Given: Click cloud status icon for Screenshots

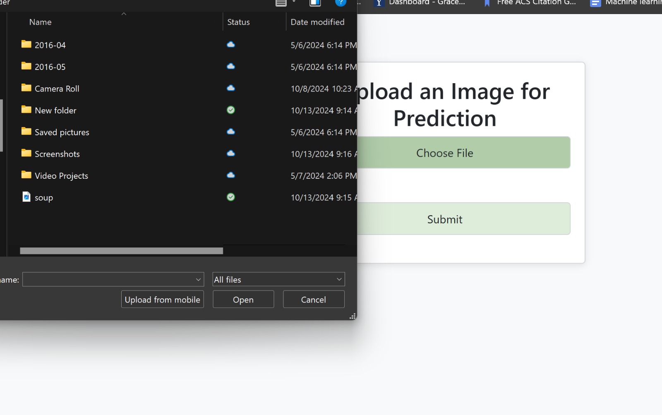Looking at the screenshot, I should (x=231, y=154).
